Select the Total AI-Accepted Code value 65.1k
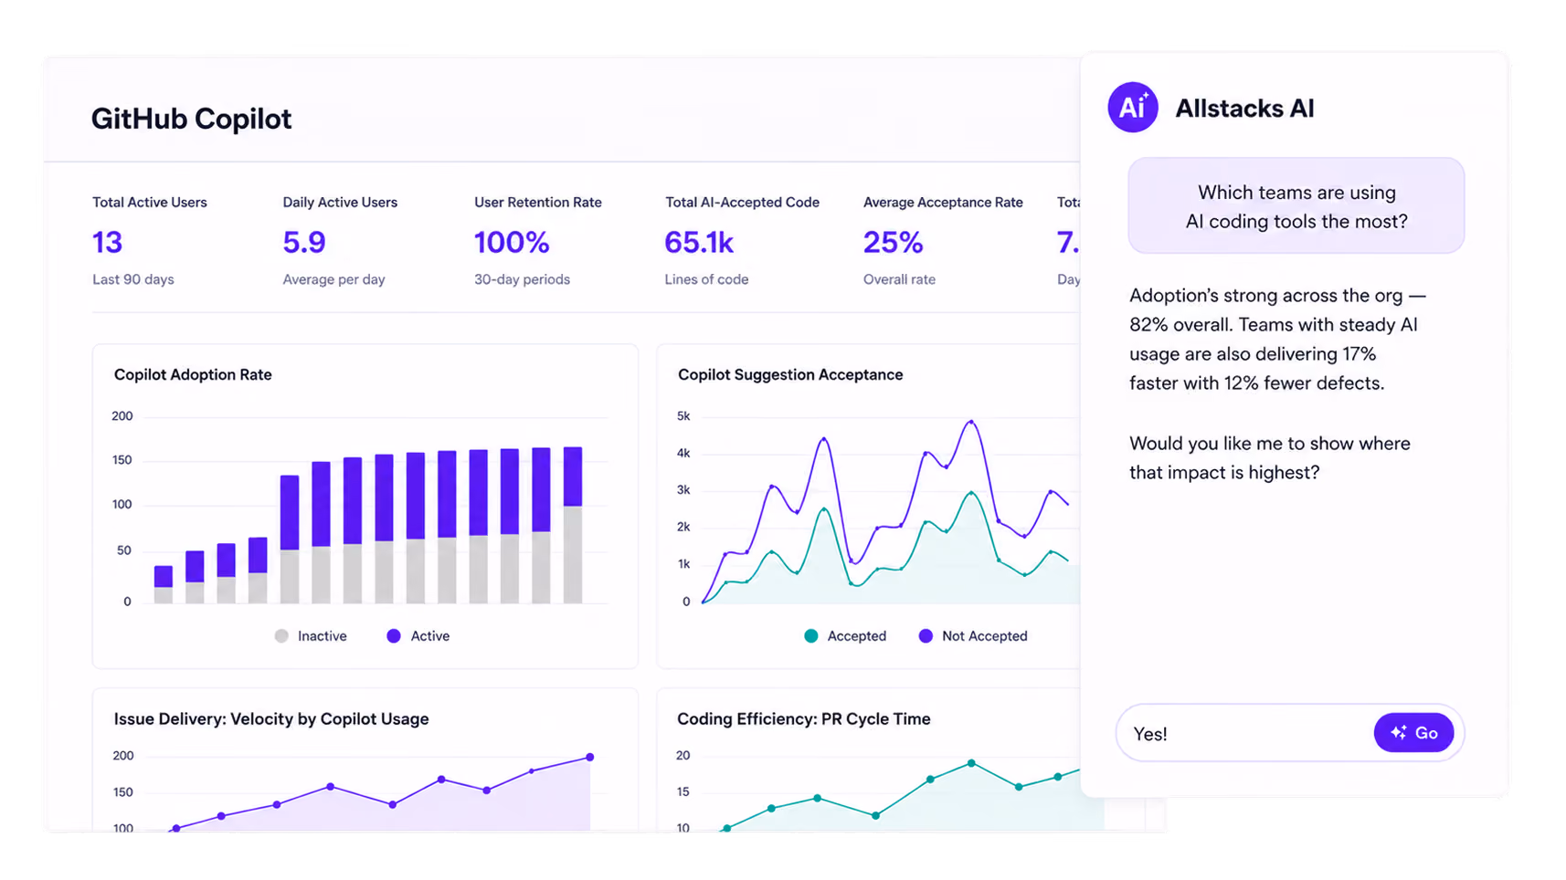 [699, 242]
